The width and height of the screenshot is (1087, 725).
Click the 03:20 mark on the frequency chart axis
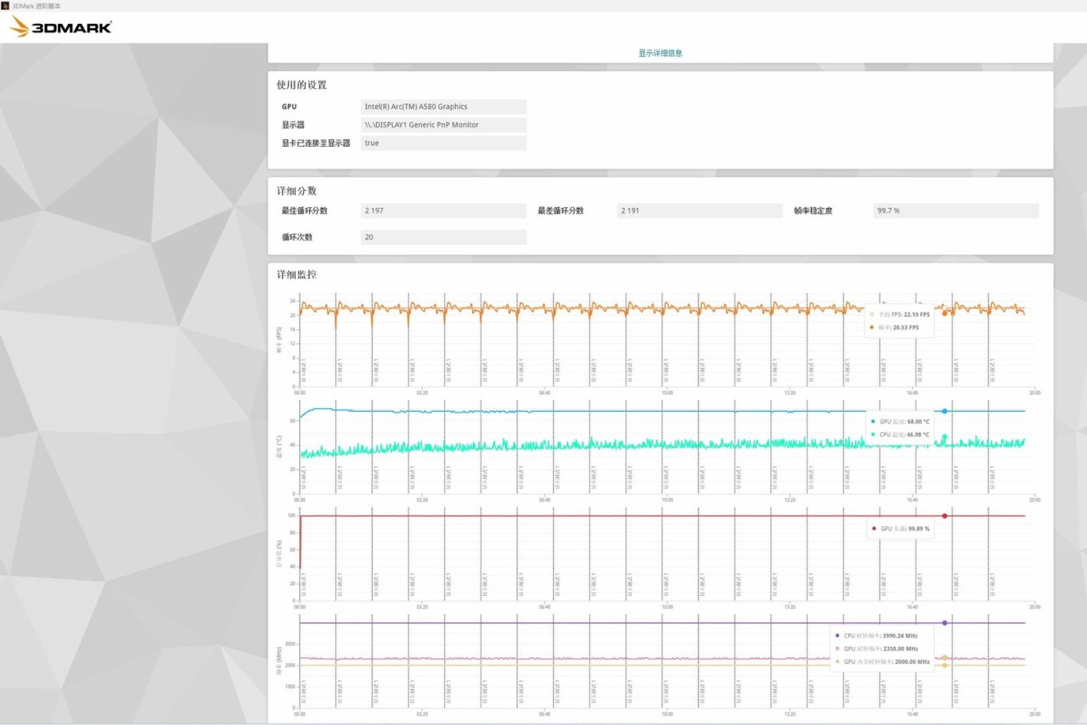click(x=422, y=714)
